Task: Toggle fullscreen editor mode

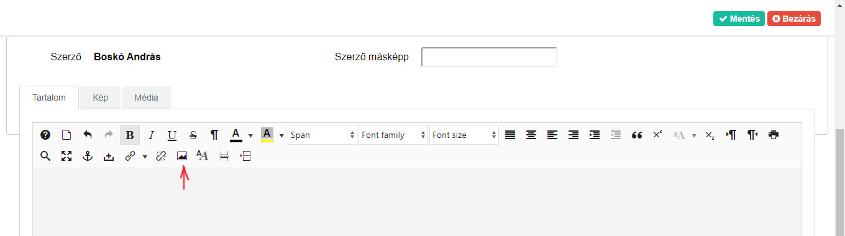Action: tap(66, 157)
